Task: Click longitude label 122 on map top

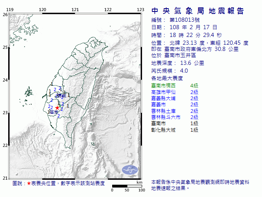Action: point(108,10)
